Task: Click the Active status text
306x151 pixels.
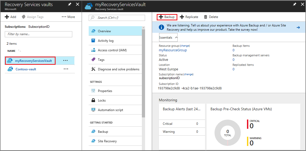Action: 163,60
